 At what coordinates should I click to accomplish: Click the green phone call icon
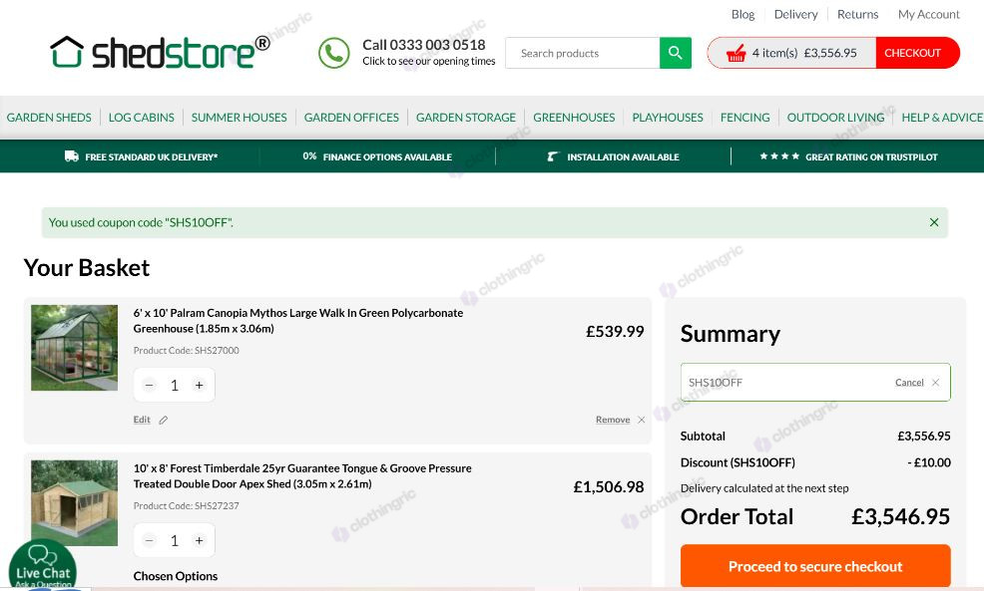tap(334, 53)
